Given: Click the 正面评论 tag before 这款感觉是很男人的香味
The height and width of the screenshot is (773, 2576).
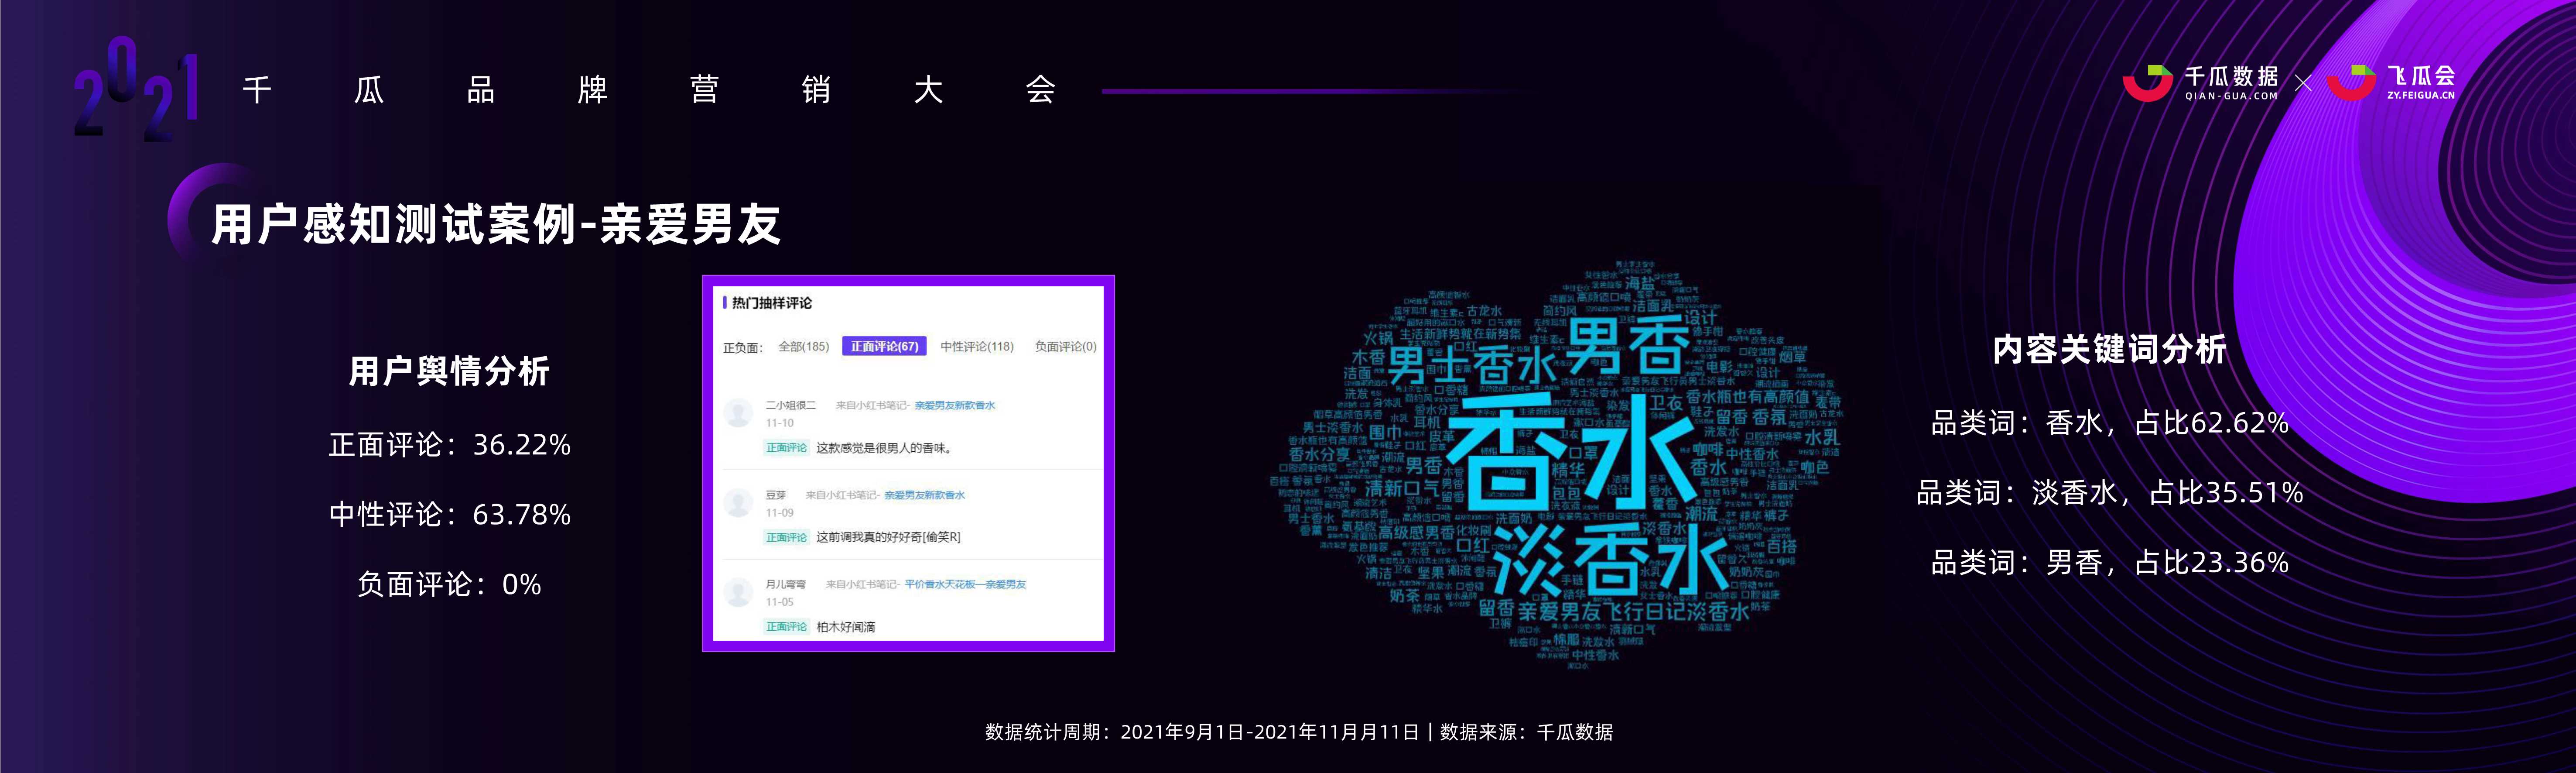Looking at the screenshot, I should [x=786, y=448].
